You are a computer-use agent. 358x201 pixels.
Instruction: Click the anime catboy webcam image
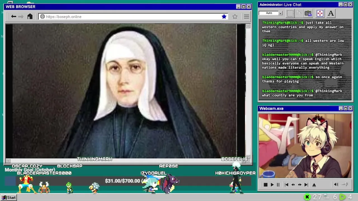click(x=305, y=146)
